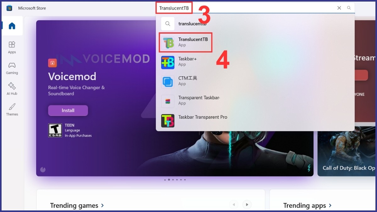The image size is (377, 212).
Task: Click the search magnifier button
Action: [x=349, y=8]
